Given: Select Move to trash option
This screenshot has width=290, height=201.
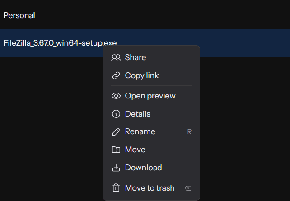Looking at the screenshot, I should 150,188.
